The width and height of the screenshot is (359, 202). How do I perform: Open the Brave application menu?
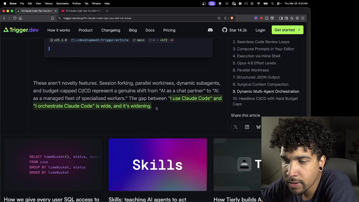(13, 3)
